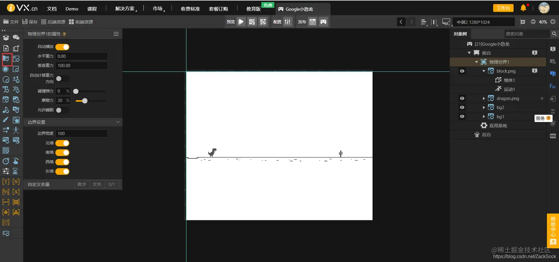Screen dimensions: 559x262
Task: Expand the dragon.png tree node
Action: [484, 98]
